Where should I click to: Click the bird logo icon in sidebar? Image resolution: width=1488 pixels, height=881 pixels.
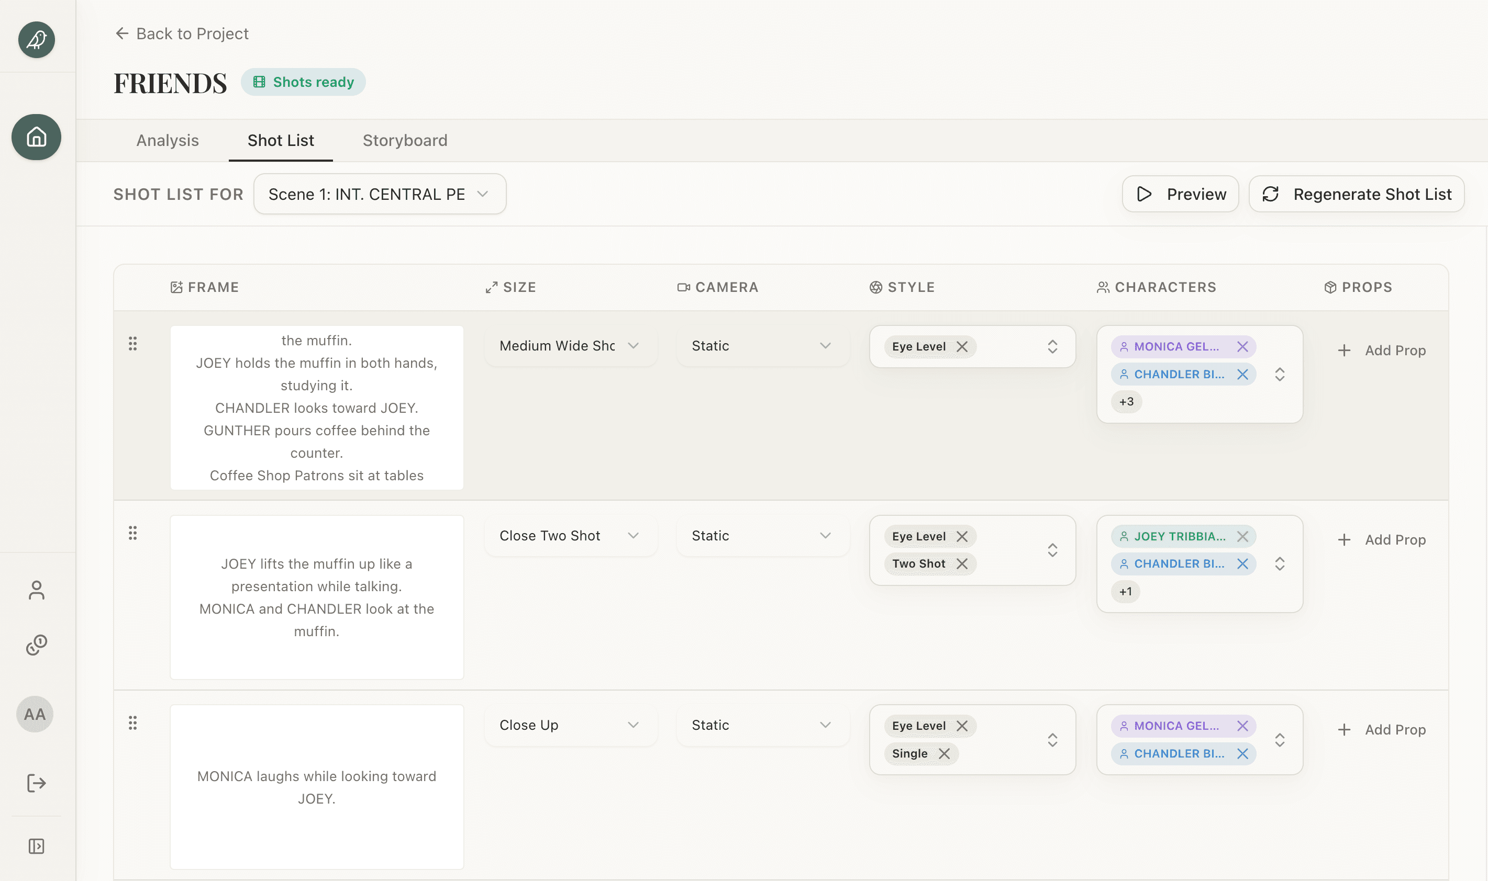tap(36, 40)
